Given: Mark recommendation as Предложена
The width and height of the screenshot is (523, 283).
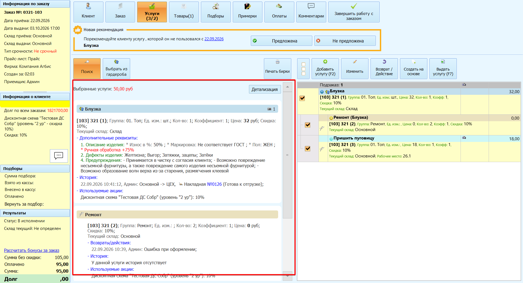Looking at the screenshot, I should (281, 41).
